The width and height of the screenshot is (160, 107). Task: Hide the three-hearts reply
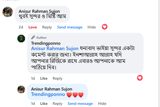coord(102,103)
